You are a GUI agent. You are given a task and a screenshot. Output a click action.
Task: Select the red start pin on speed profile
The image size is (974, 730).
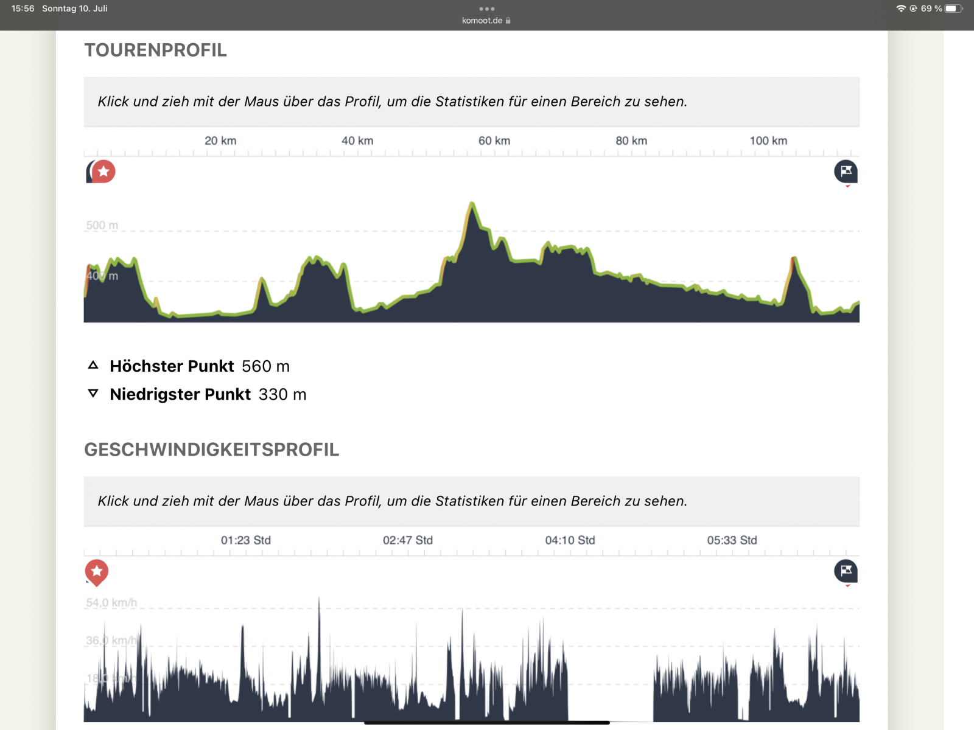96,571
